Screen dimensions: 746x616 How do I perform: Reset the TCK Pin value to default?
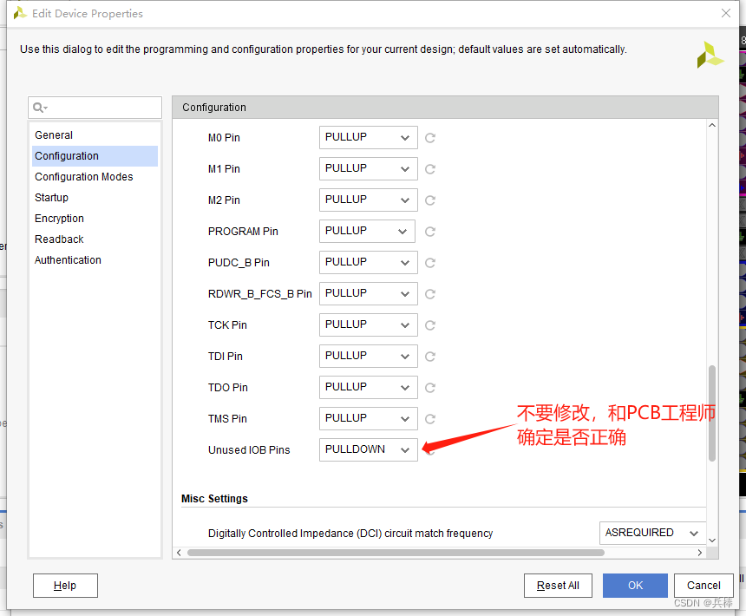[430, 325]
